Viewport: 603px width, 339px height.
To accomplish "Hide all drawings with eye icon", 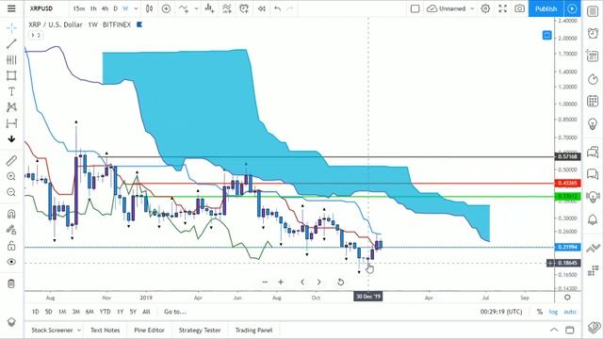I will 11,262.
